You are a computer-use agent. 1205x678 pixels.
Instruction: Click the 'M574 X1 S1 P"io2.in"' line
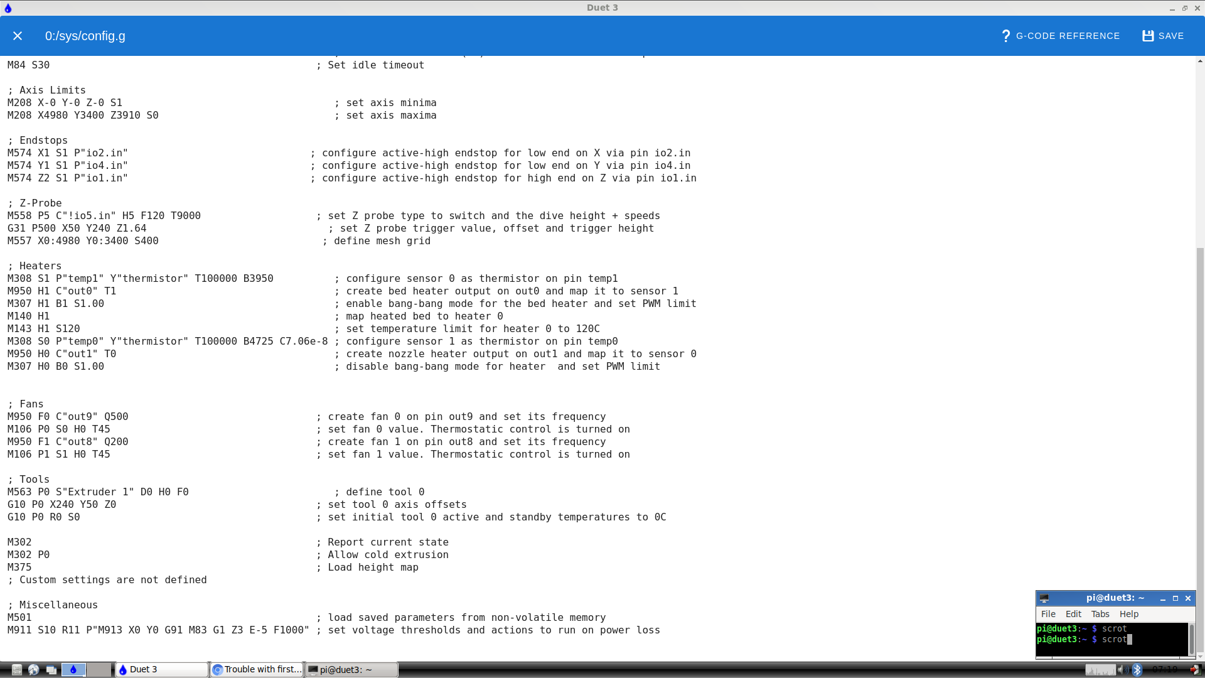point(67,153)
